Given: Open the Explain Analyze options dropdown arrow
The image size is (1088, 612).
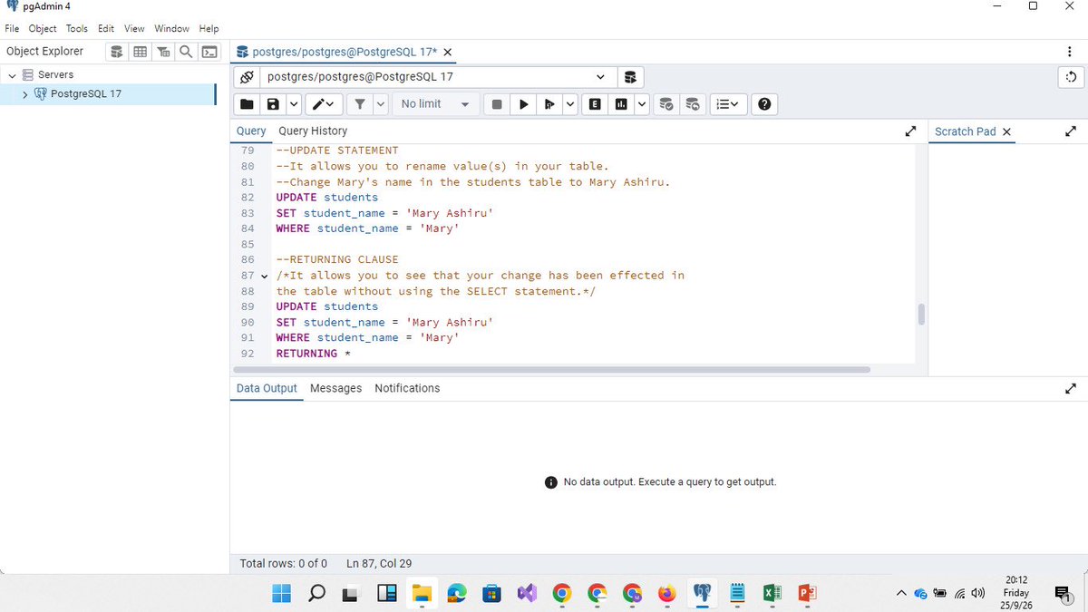Looking at the screenshot, I should [642, 104].
